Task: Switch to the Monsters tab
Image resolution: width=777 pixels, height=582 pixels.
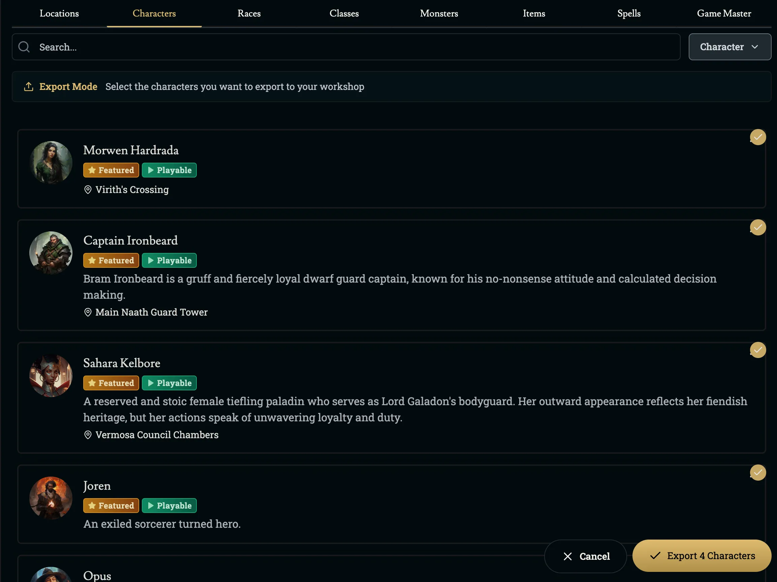Action: click(x=439, y=13)
